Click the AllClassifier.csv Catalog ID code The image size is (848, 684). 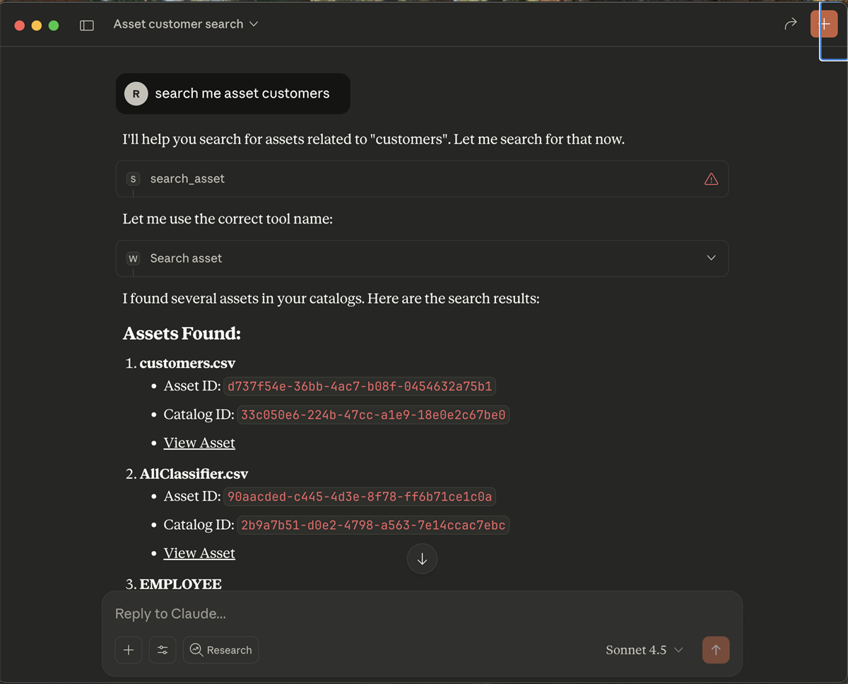tap(373, 525)
